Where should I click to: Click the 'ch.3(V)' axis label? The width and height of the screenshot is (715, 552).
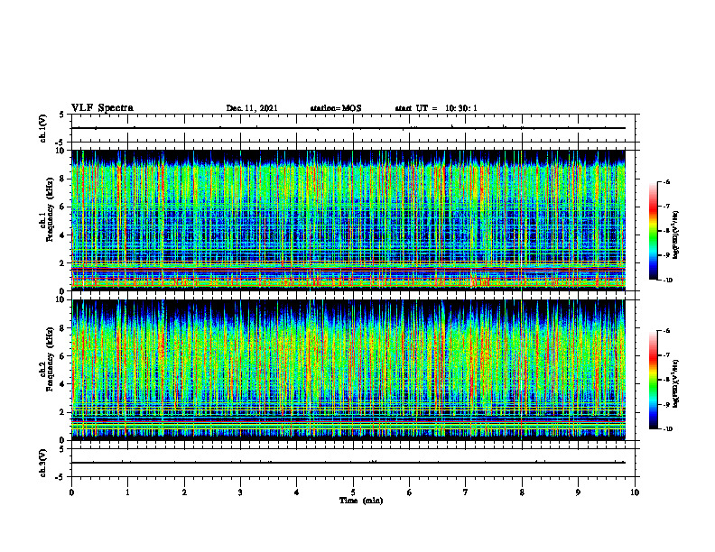pyautogui.click(x=42, y=463)
